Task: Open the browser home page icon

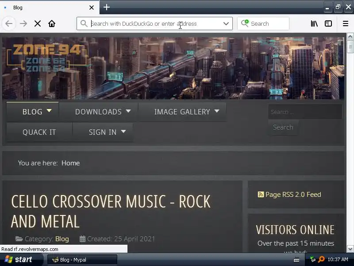Action: pyautogui.click(x=52, y=23)
